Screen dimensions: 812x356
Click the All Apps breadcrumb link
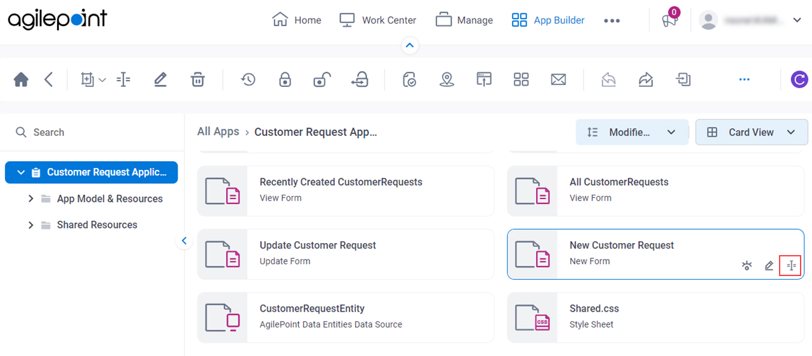[218, 131]
